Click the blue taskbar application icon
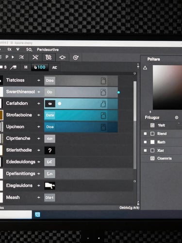Viewport: 182px width, 243px height. click(x=37, y=215)
